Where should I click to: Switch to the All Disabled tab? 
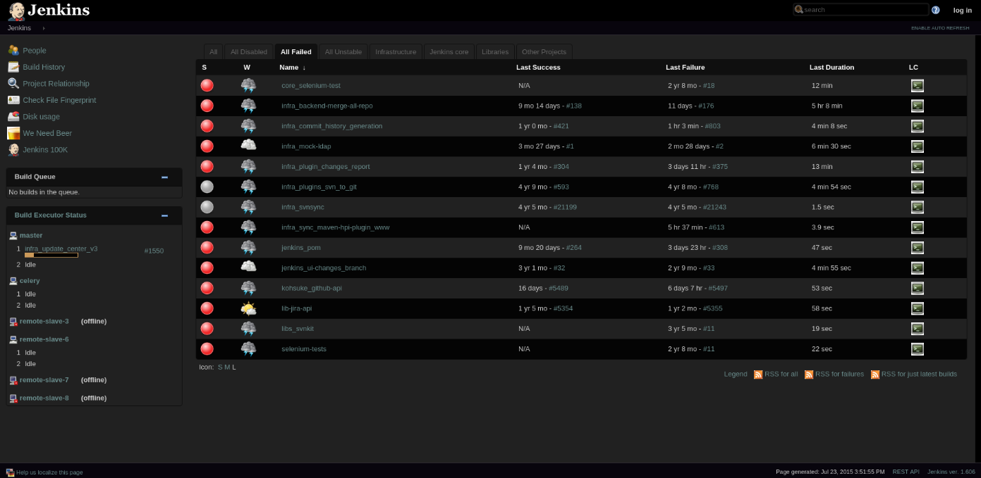coord(248,51)
